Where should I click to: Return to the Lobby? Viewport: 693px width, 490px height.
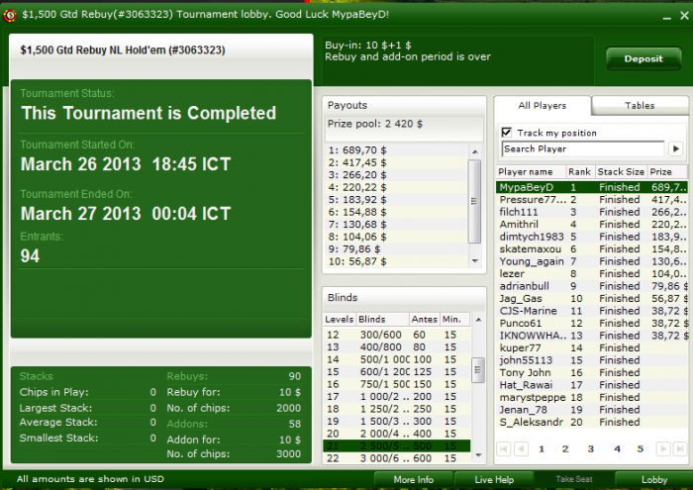tap(654, 480)
